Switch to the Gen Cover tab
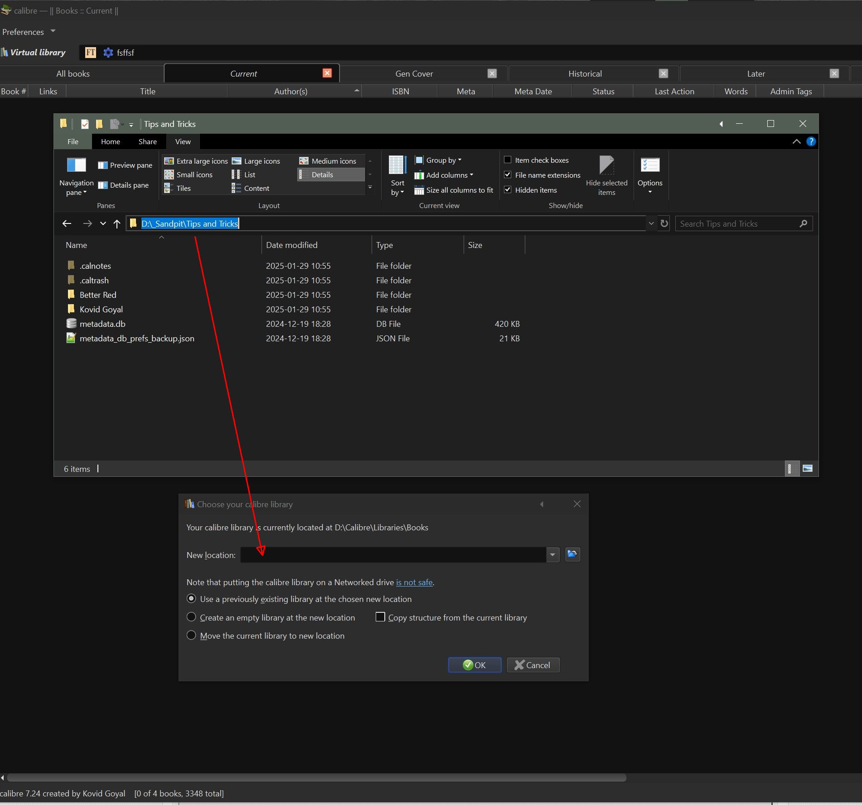Viewport: 862px width, 805px height. click(414, 74)
